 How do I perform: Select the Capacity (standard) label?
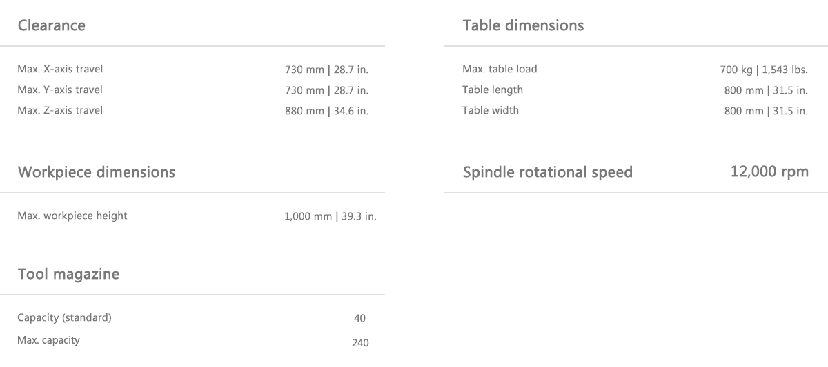pyautogui.click(x=64, y=317)
